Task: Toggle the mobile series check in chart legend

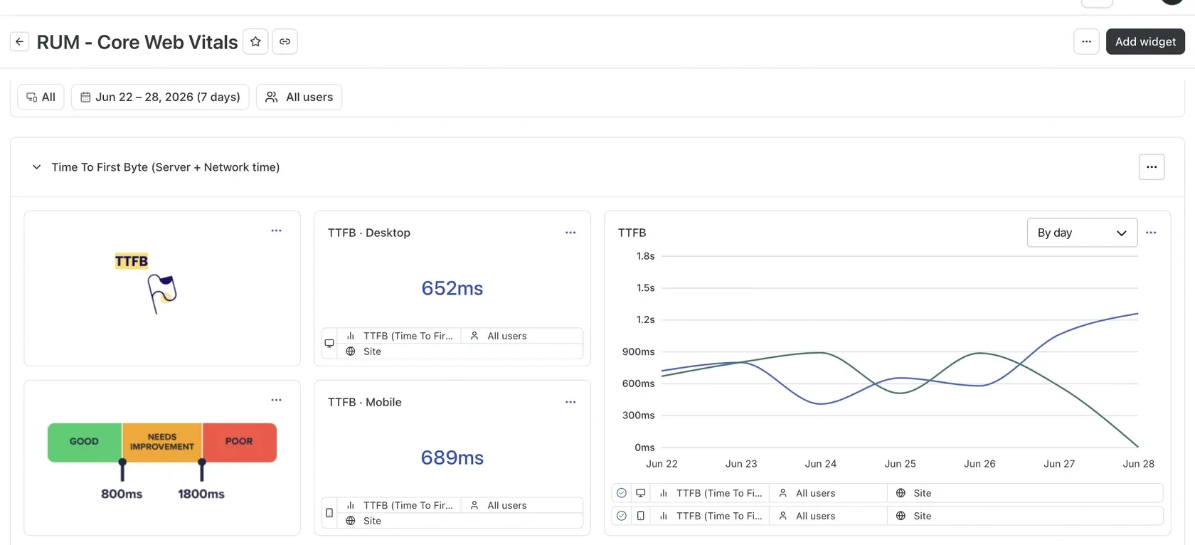Action: (622, 516)
